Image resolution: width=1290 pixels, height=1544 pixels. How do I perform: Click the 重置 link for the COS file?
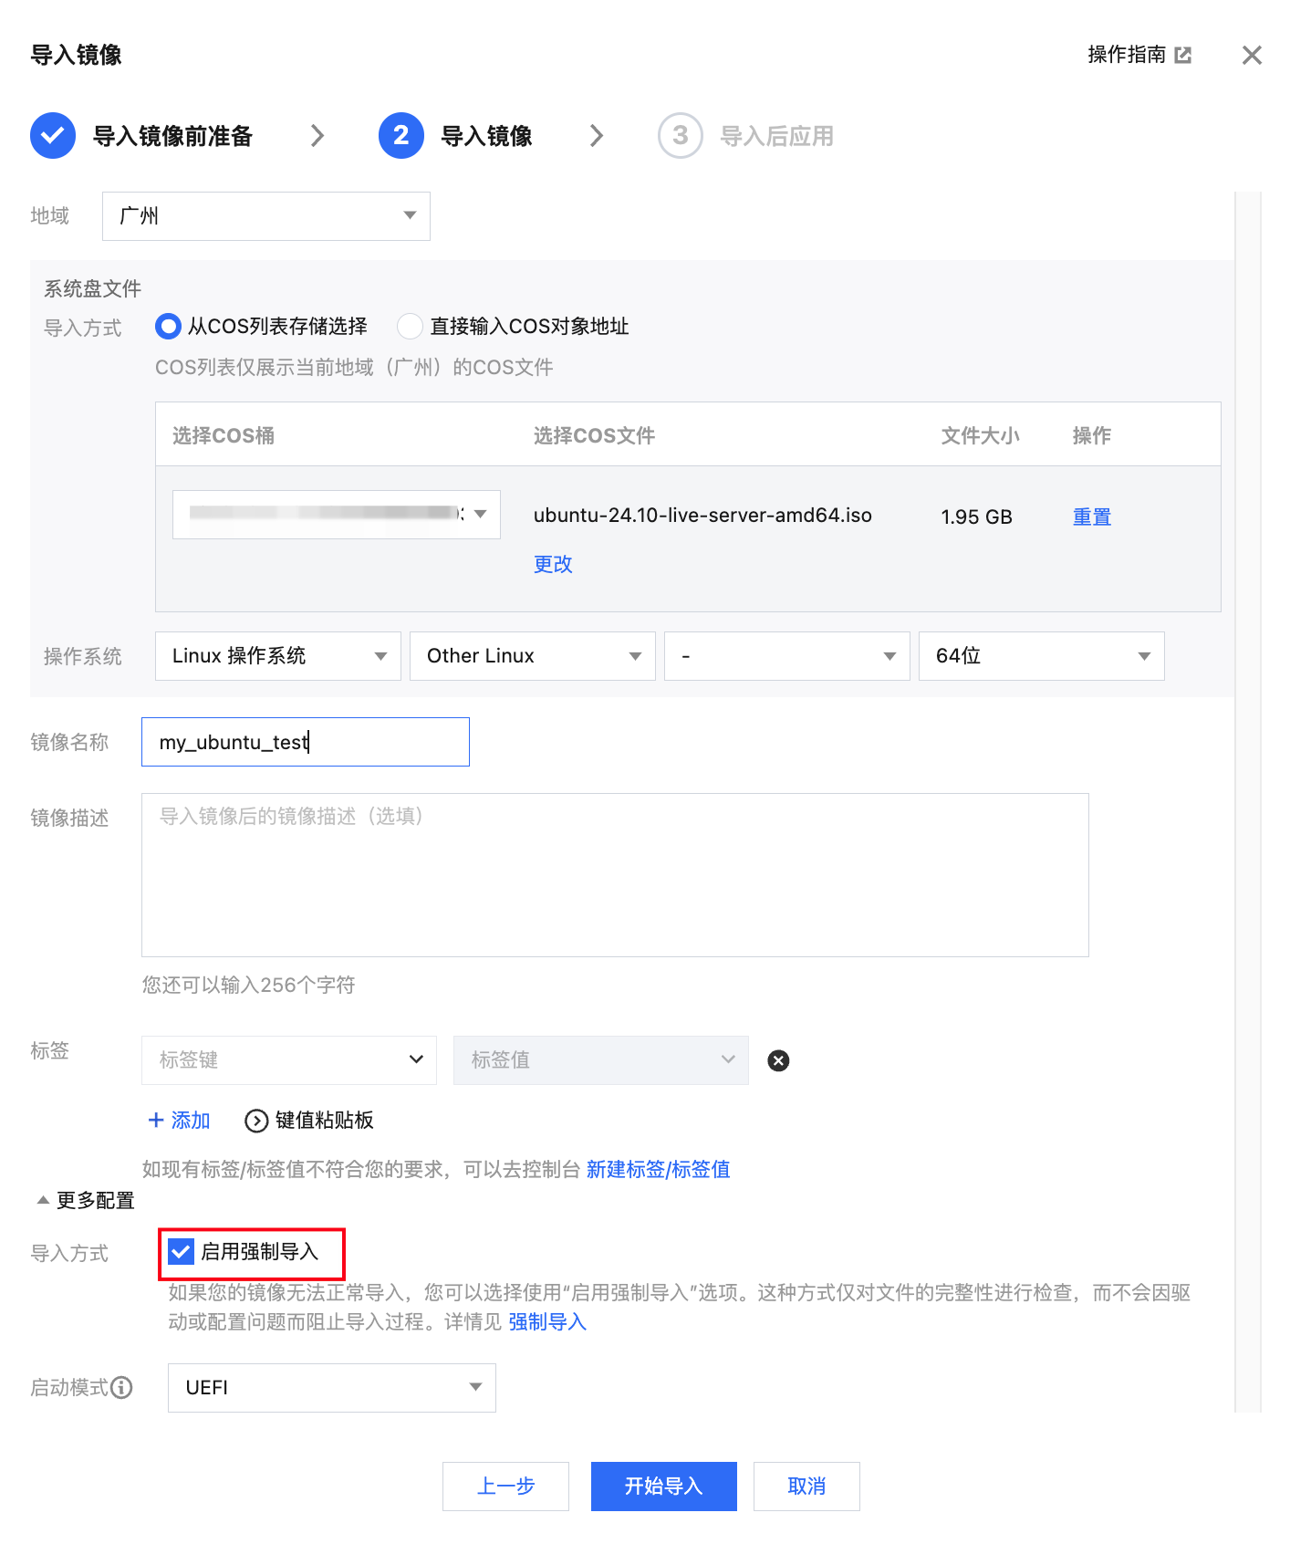click(x=1091, y=517)
